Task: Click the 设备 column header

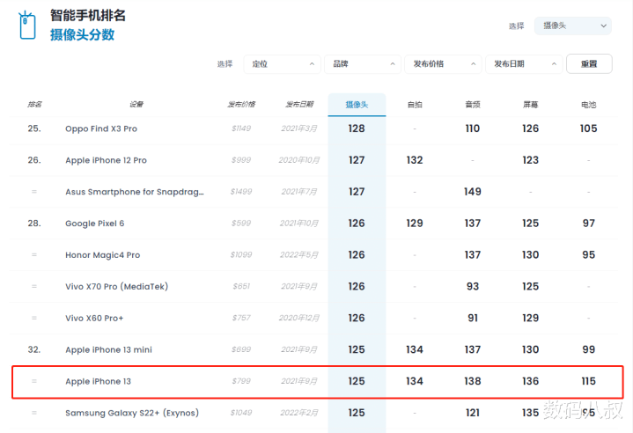Action: click(x=136, y=105)
